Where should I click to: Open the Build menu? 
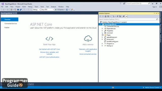tap(24, 7)
